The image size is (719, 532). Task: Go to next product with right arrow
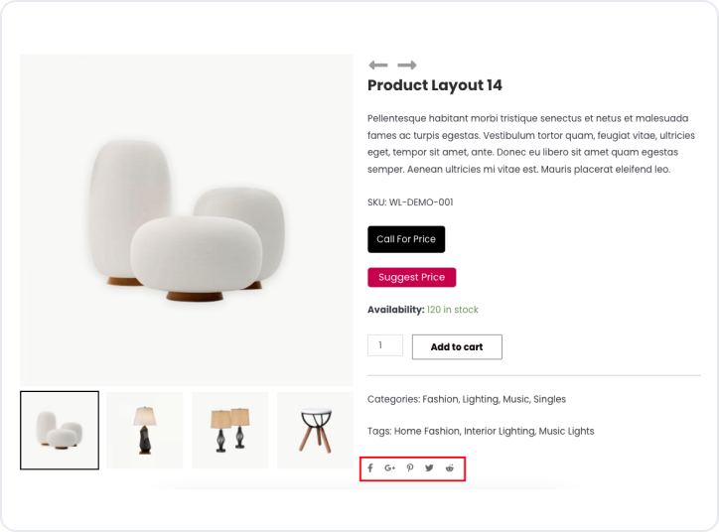point(406,66)
